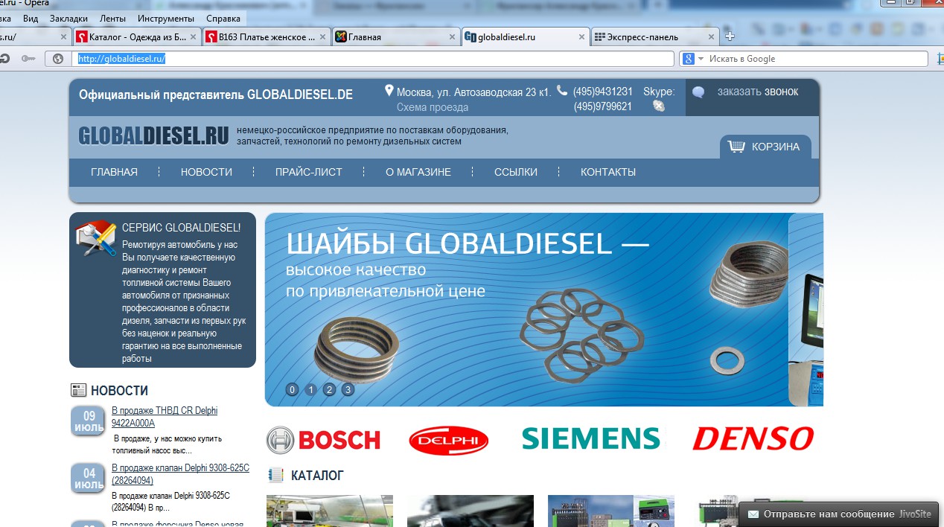
Task: Open the Справка menu
Action: click(x=223, y=18)
